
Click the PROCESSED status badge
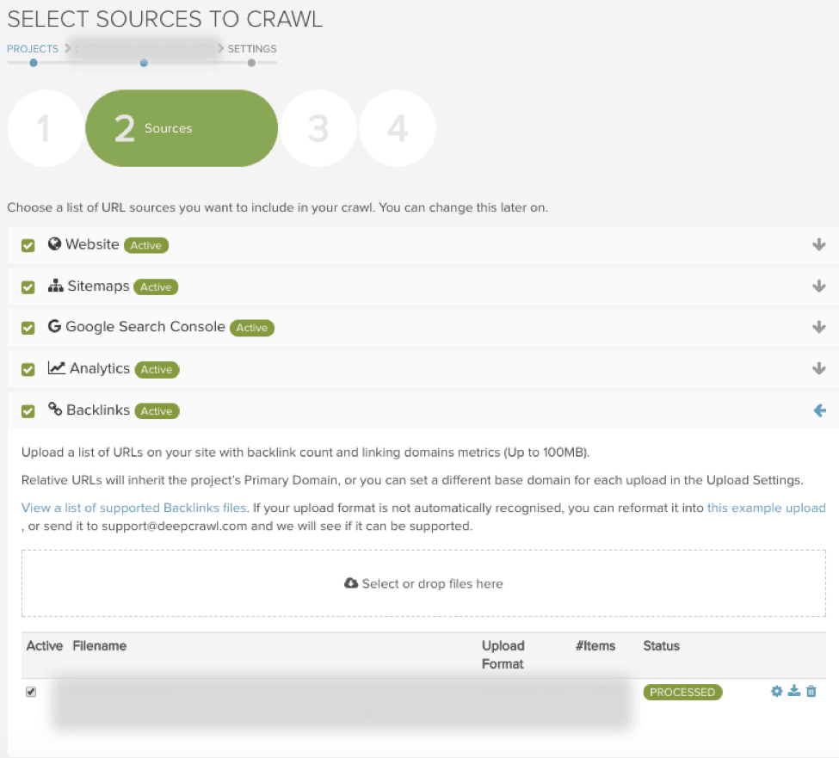[x=682, y=692]
